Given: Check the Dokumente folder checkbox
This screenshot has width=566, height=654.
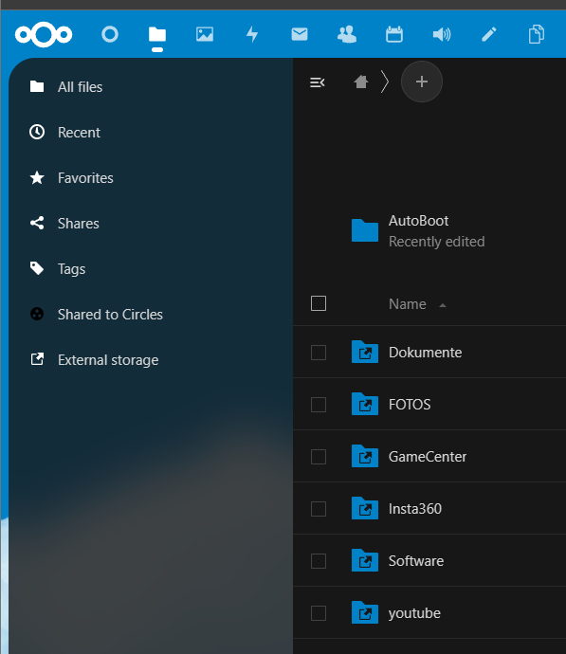Looking at the screenshot, I should click(x=319, y=353).
